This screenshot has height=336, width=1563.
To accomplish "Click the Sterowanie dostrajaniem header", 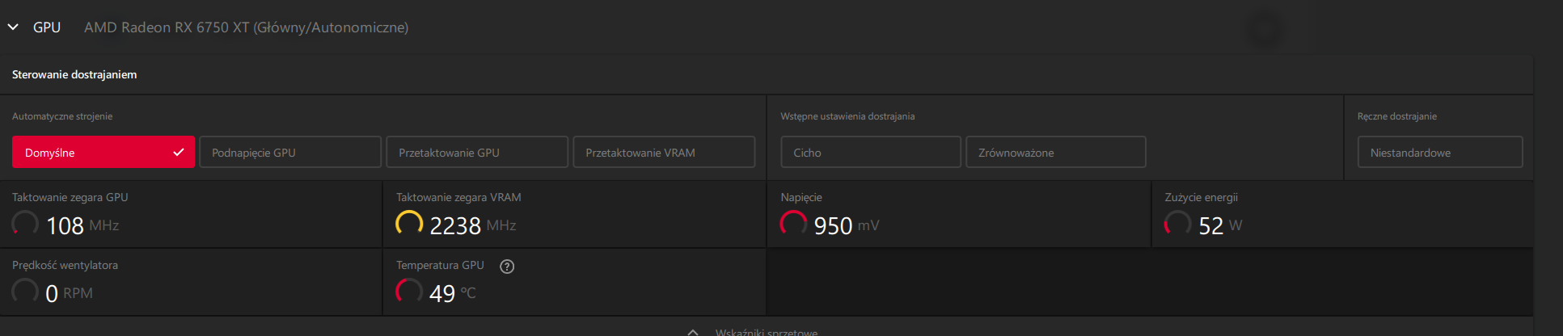I will [x=74, y=75].
